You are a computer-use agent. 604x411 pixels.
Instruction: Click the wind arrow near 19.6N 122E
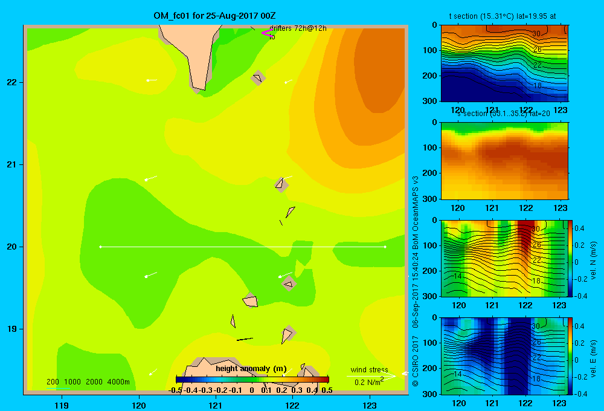pyautogui.click(x=285, y=275)
